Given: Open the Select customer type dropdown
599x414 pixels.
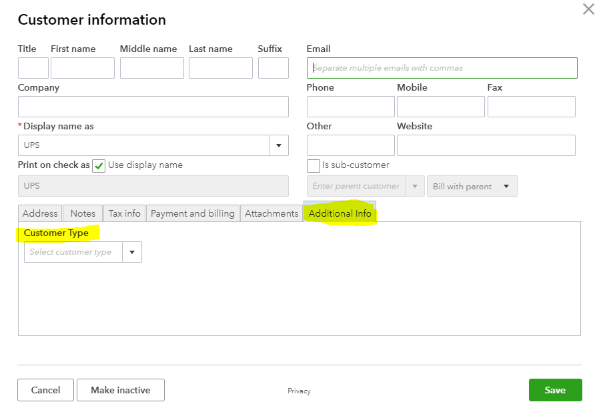Looking at the screenshot, I should tap(132, 252).
